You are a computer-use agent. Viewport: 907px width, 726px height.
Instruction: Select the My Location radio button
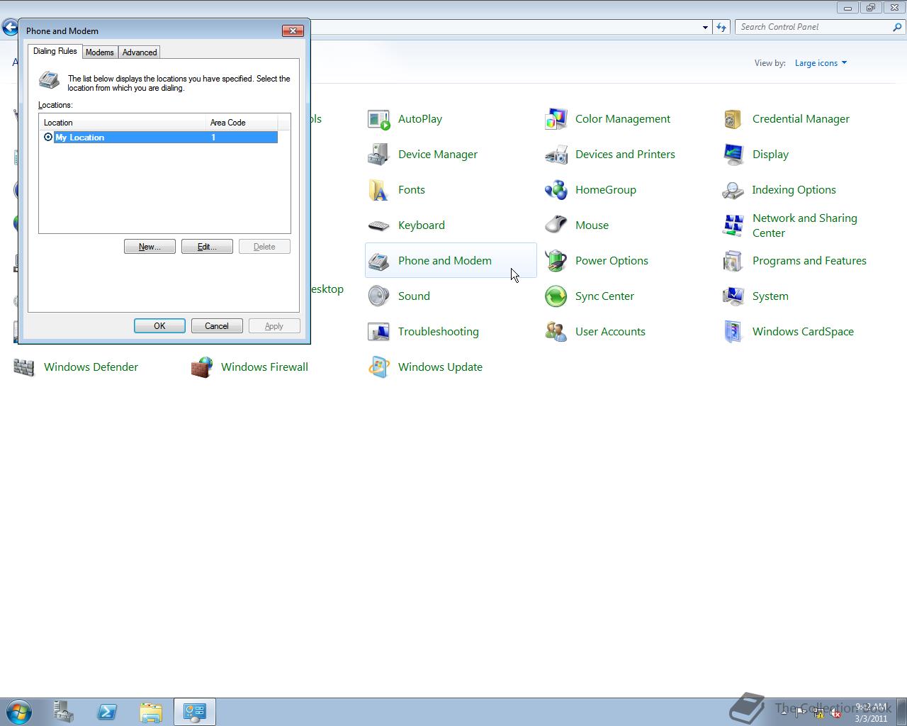click(x=48, y=137)
